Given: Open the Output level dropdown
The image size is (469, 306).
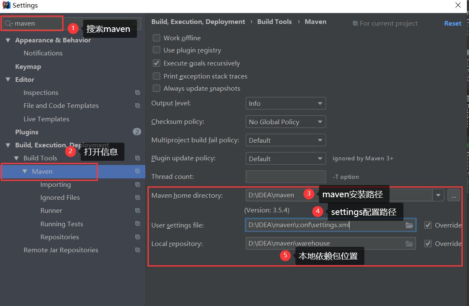Looking at the screenshot, I should [x=286, y=103].
